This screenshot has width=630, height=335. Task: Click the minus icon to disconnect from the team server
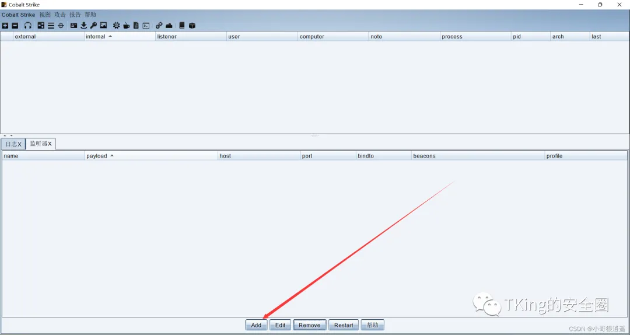click(x=15, y=25)
